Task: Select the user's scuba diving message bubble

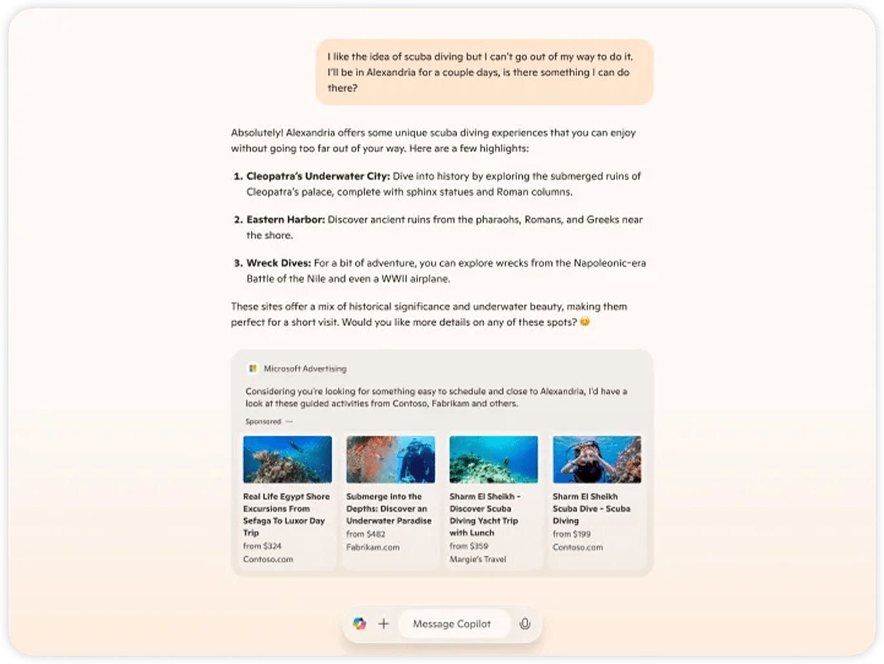Action: click(484, 72)
